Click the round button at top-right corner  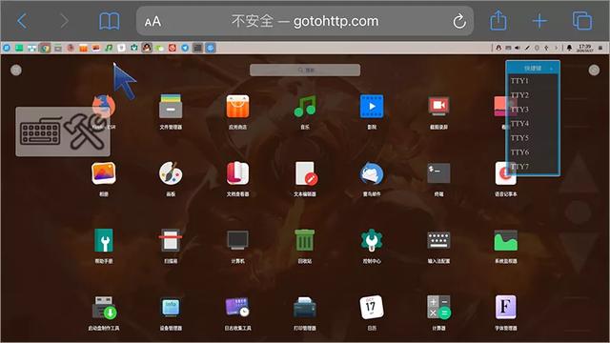(x=594, y=70)
